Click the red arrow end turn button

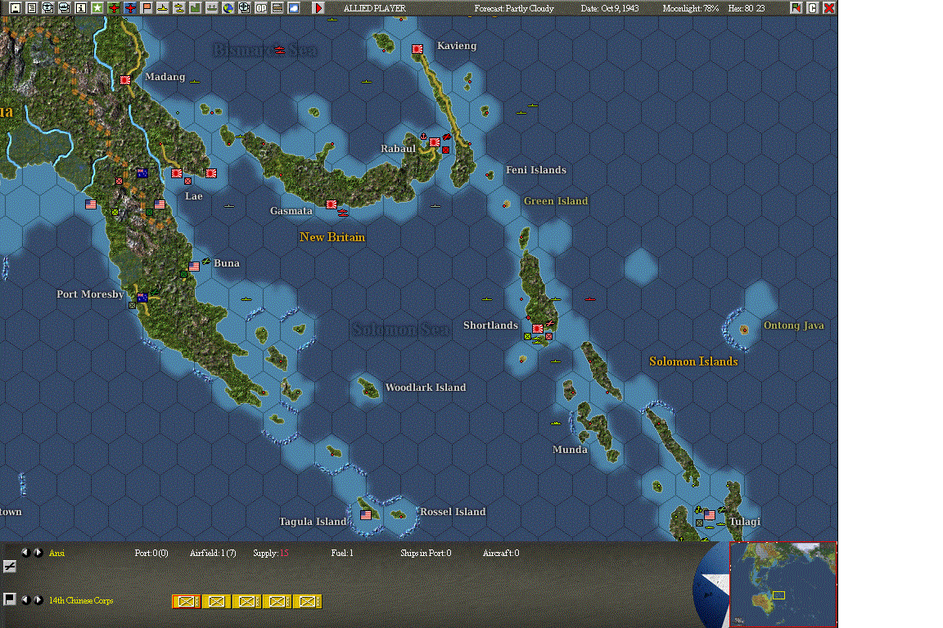[x=318, y=8]
